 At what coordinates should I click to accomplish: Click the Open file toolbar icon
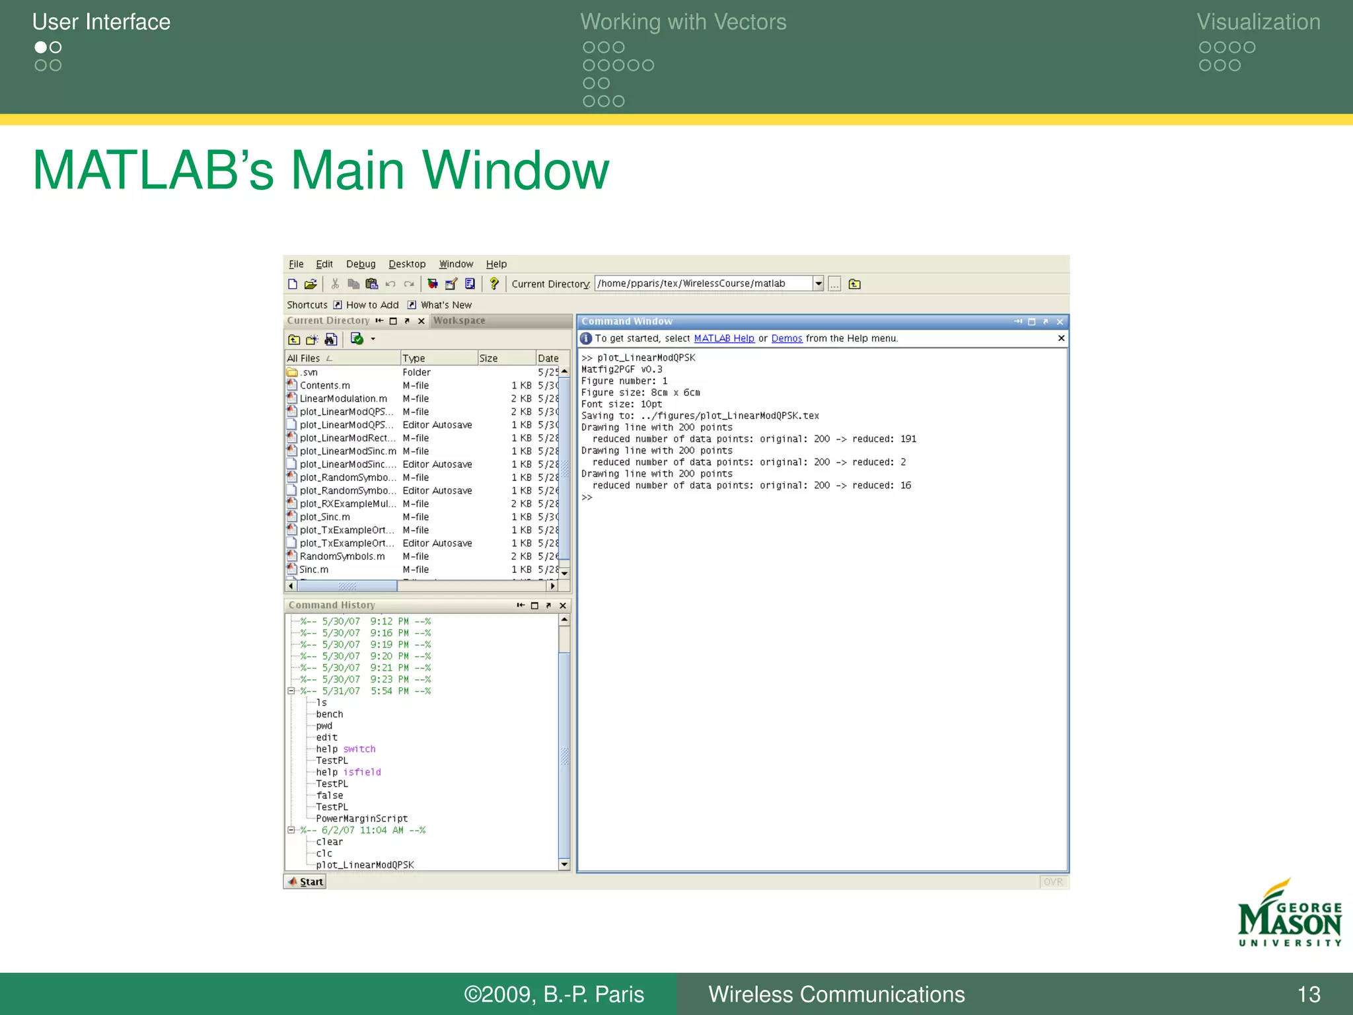[311, 284]
